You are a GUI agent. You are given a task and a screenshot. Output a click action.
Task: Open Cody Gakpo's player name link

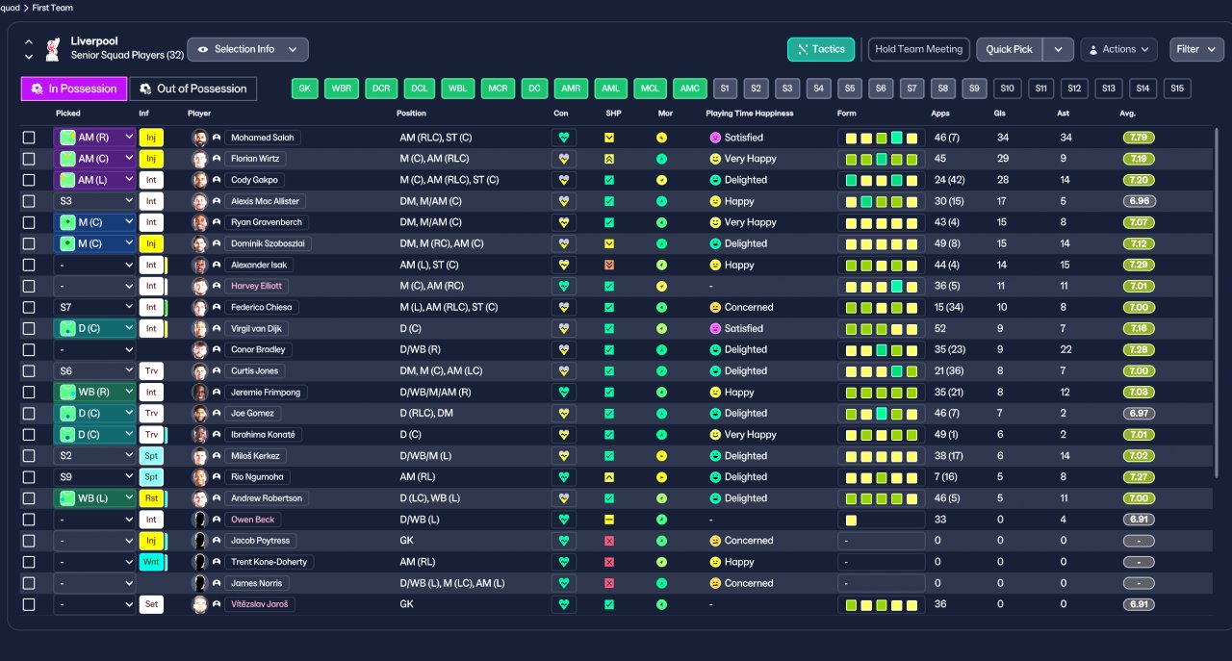coord(254,180)
